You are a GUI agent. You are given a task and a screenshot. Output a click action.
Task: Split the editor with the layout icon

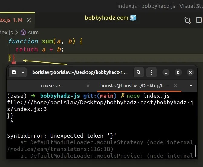[199, 20]
